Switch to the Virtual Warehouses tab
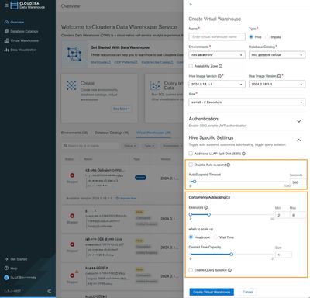Screen dimensions: 310x298 pyautogui.click(x=153, y=133)
